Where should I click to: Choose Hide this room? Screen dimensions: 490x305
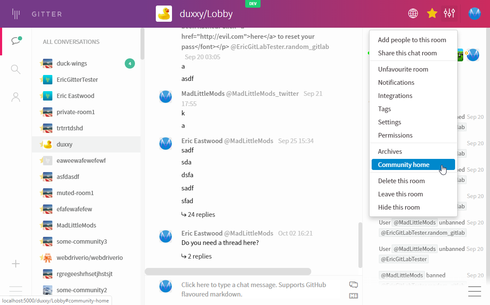[413, 207]
